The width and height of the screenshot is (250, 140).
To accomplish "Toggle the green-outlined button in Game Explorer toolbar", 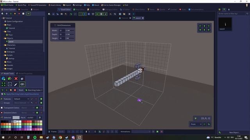I will tap(29, 14).
